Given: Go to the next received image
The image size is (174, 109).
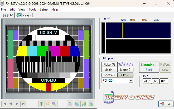Looking at the screenshot, I should [17, 104].
